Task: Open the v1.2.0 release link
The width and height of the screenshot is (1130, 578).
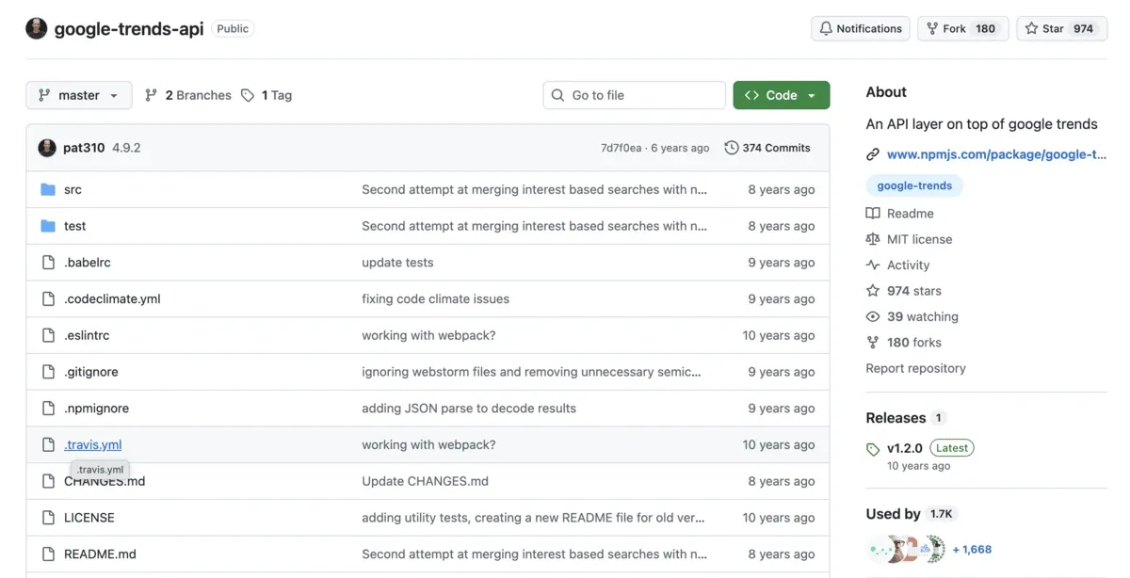Action: coord(905,448)
